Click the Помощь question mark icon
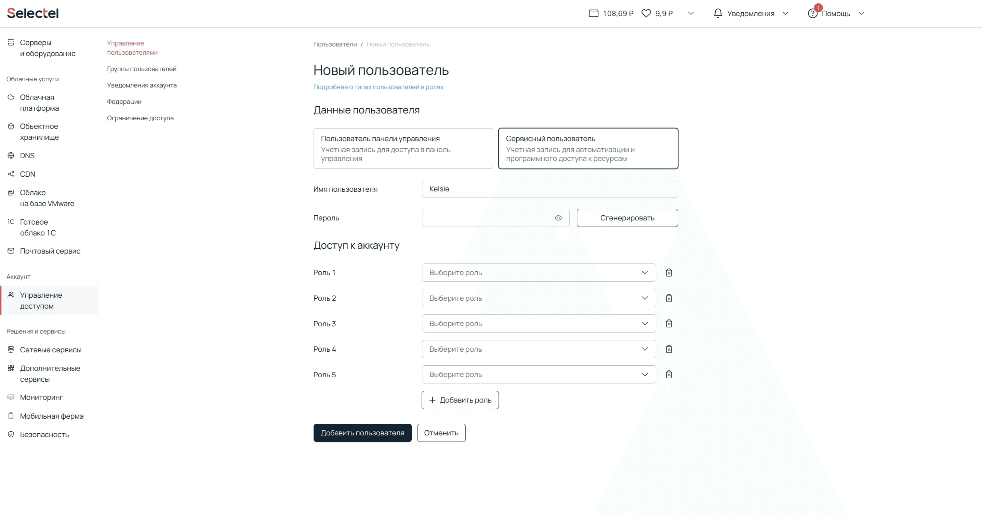The image size is (982, 514). pyautogui.click(x=812, y=14)
